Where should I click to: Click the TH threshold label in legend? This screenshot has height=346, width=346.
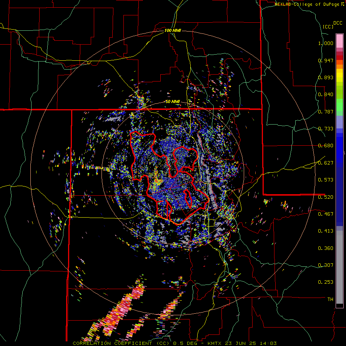(330, 299)
